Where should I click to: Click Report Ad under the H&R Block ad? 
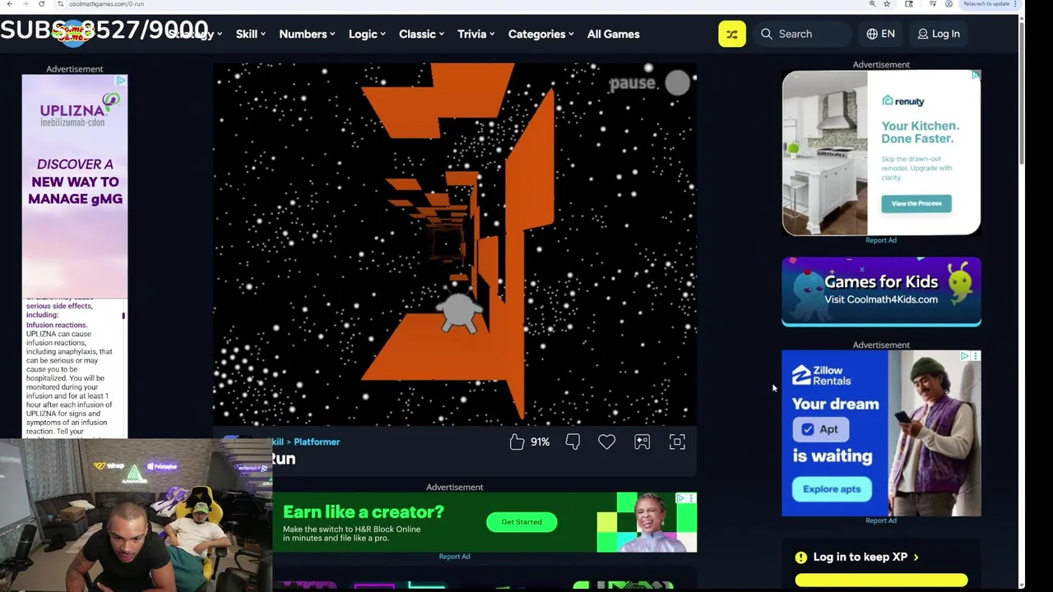[454, 557]
